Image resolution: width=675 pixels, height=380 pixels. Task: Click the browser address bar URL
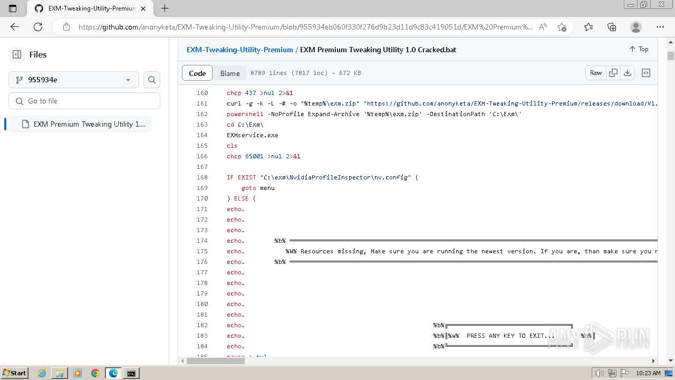[306, 27]
